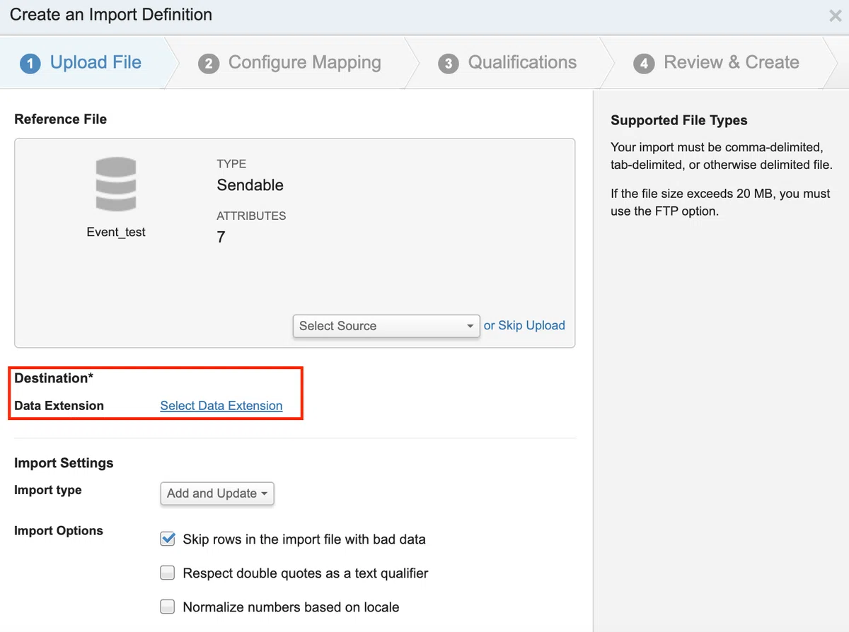The height and width of the screenshot is (632, 849).
Task: Click the Import type label
Action: pyautogui.click(x=48, y=490)
